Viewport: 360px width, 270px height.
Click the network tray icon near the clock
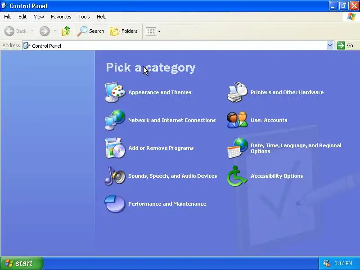(327, 263)
